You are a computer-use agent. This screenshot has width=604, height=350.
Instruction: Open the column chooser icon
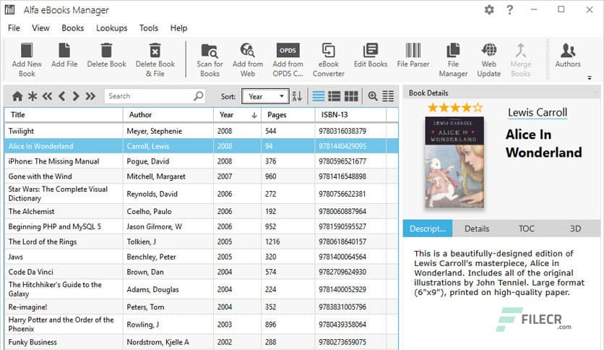388,96
